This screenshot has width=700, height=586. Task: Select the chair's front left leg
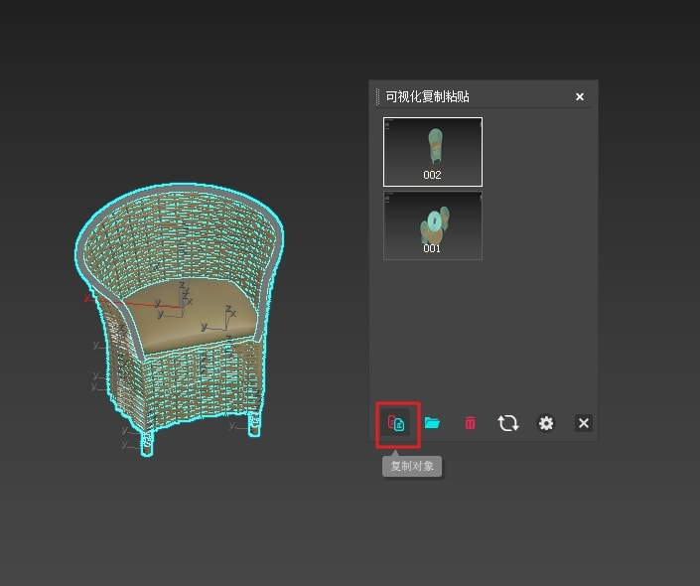point(148,444)
